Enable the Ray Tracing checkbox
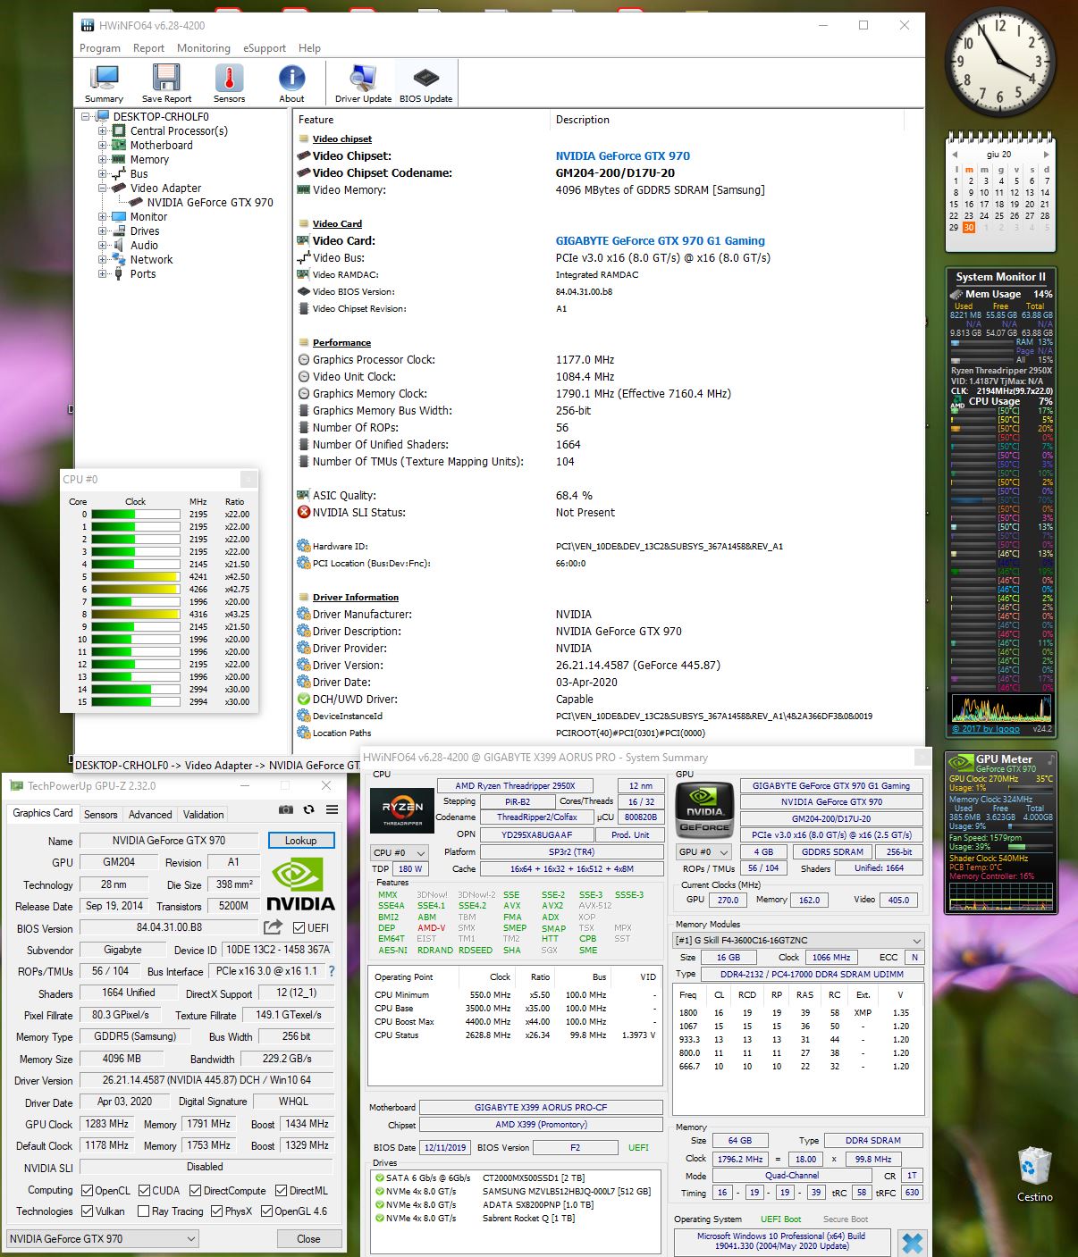Screen dimensions: 1078x1257 pyautogui.click(x=144, y=1211)
